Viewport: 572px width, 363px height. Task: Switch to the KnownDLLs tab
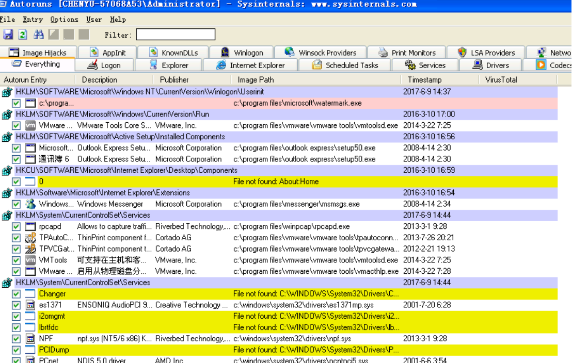point(173,53)
